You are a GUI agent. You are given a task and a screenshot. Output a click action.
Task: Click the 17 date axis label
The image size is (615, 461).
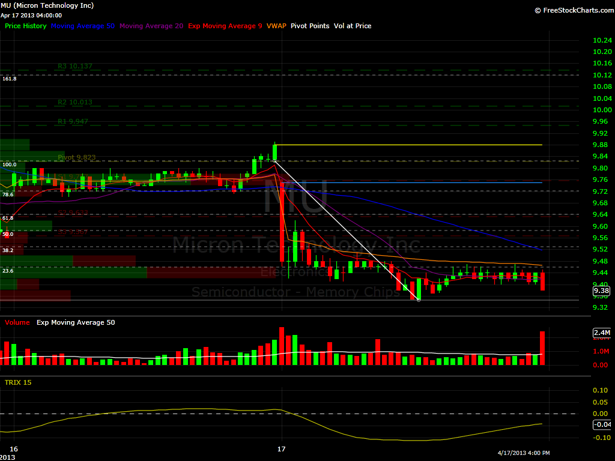click(281, 449)
